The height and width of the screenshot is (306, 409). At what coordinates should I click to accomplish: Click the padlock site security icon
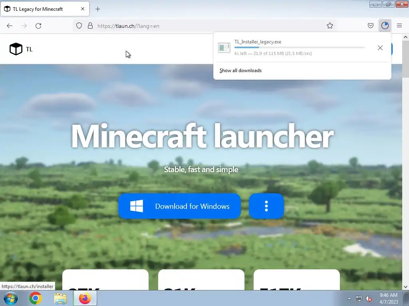90,26
